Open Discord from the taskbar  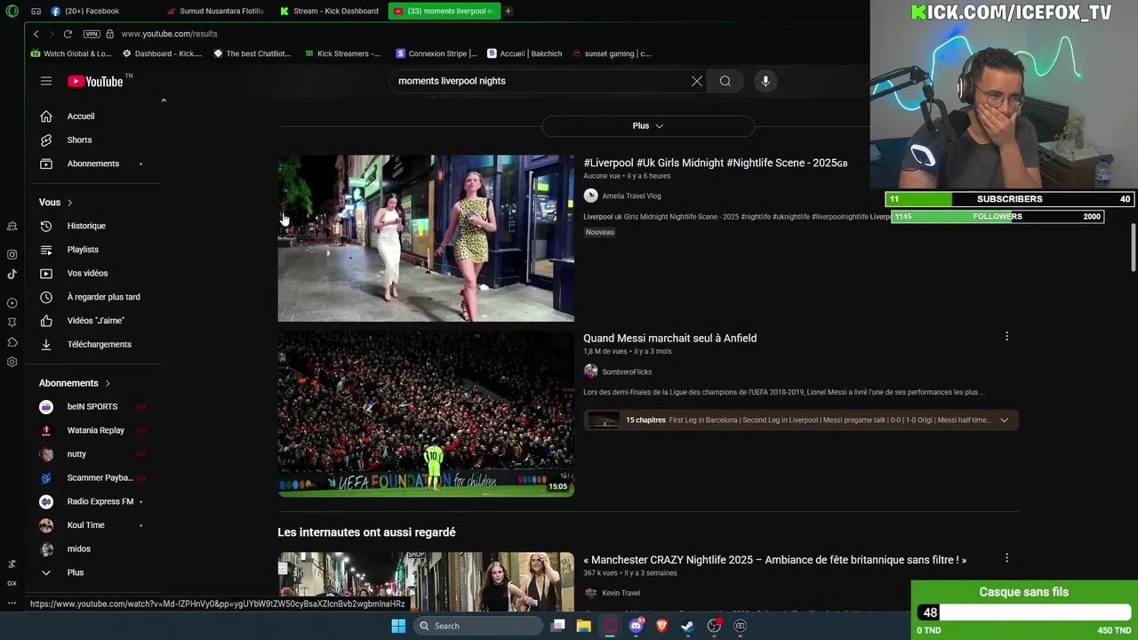pos(636,626)
